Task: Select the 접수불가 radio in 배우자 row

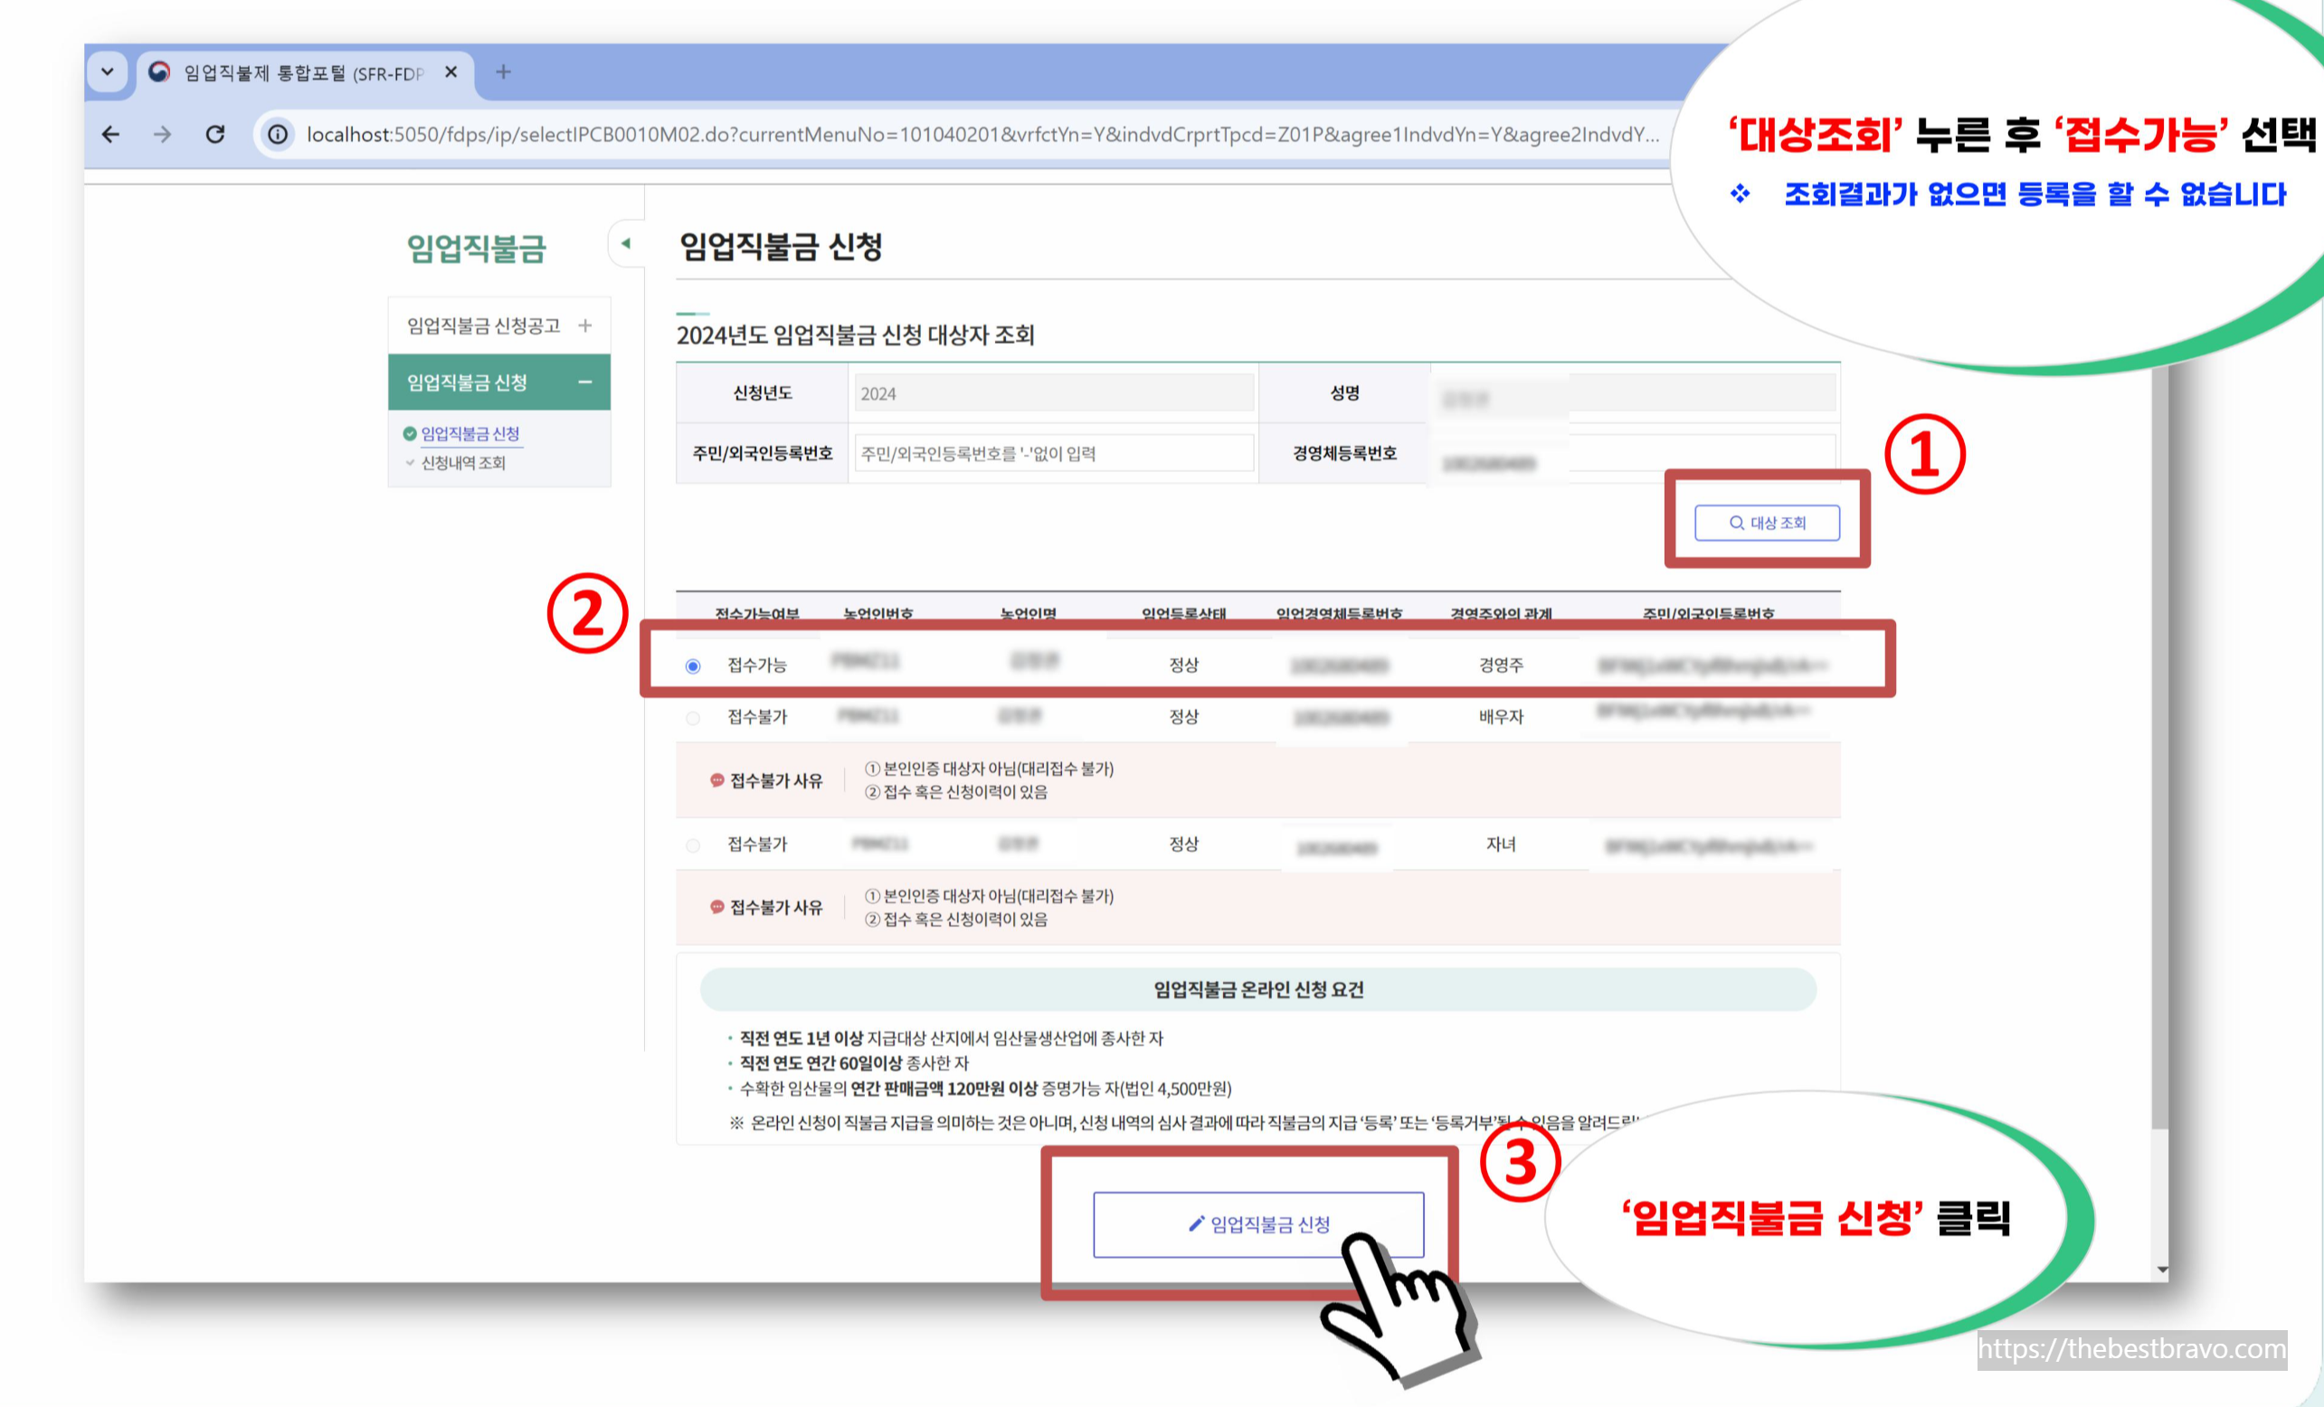Action: click(x=693, y=718)
